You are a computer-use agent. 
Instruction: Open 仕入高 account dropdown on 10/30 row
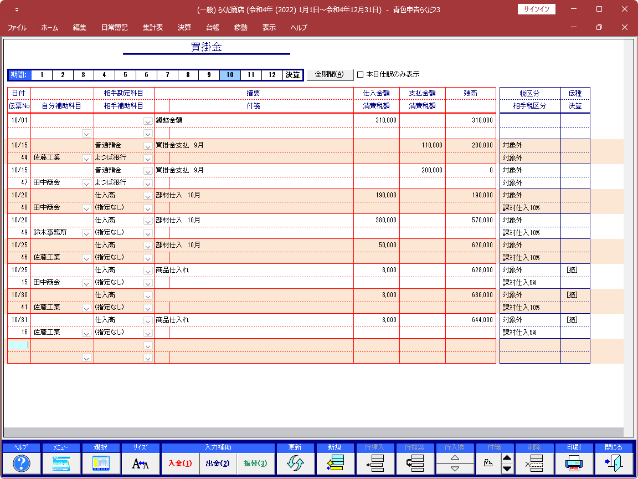148,295
